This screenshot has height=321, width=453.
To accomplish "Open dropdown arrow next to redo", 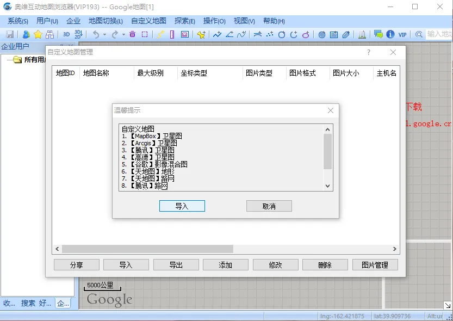I will coord(123,34).
